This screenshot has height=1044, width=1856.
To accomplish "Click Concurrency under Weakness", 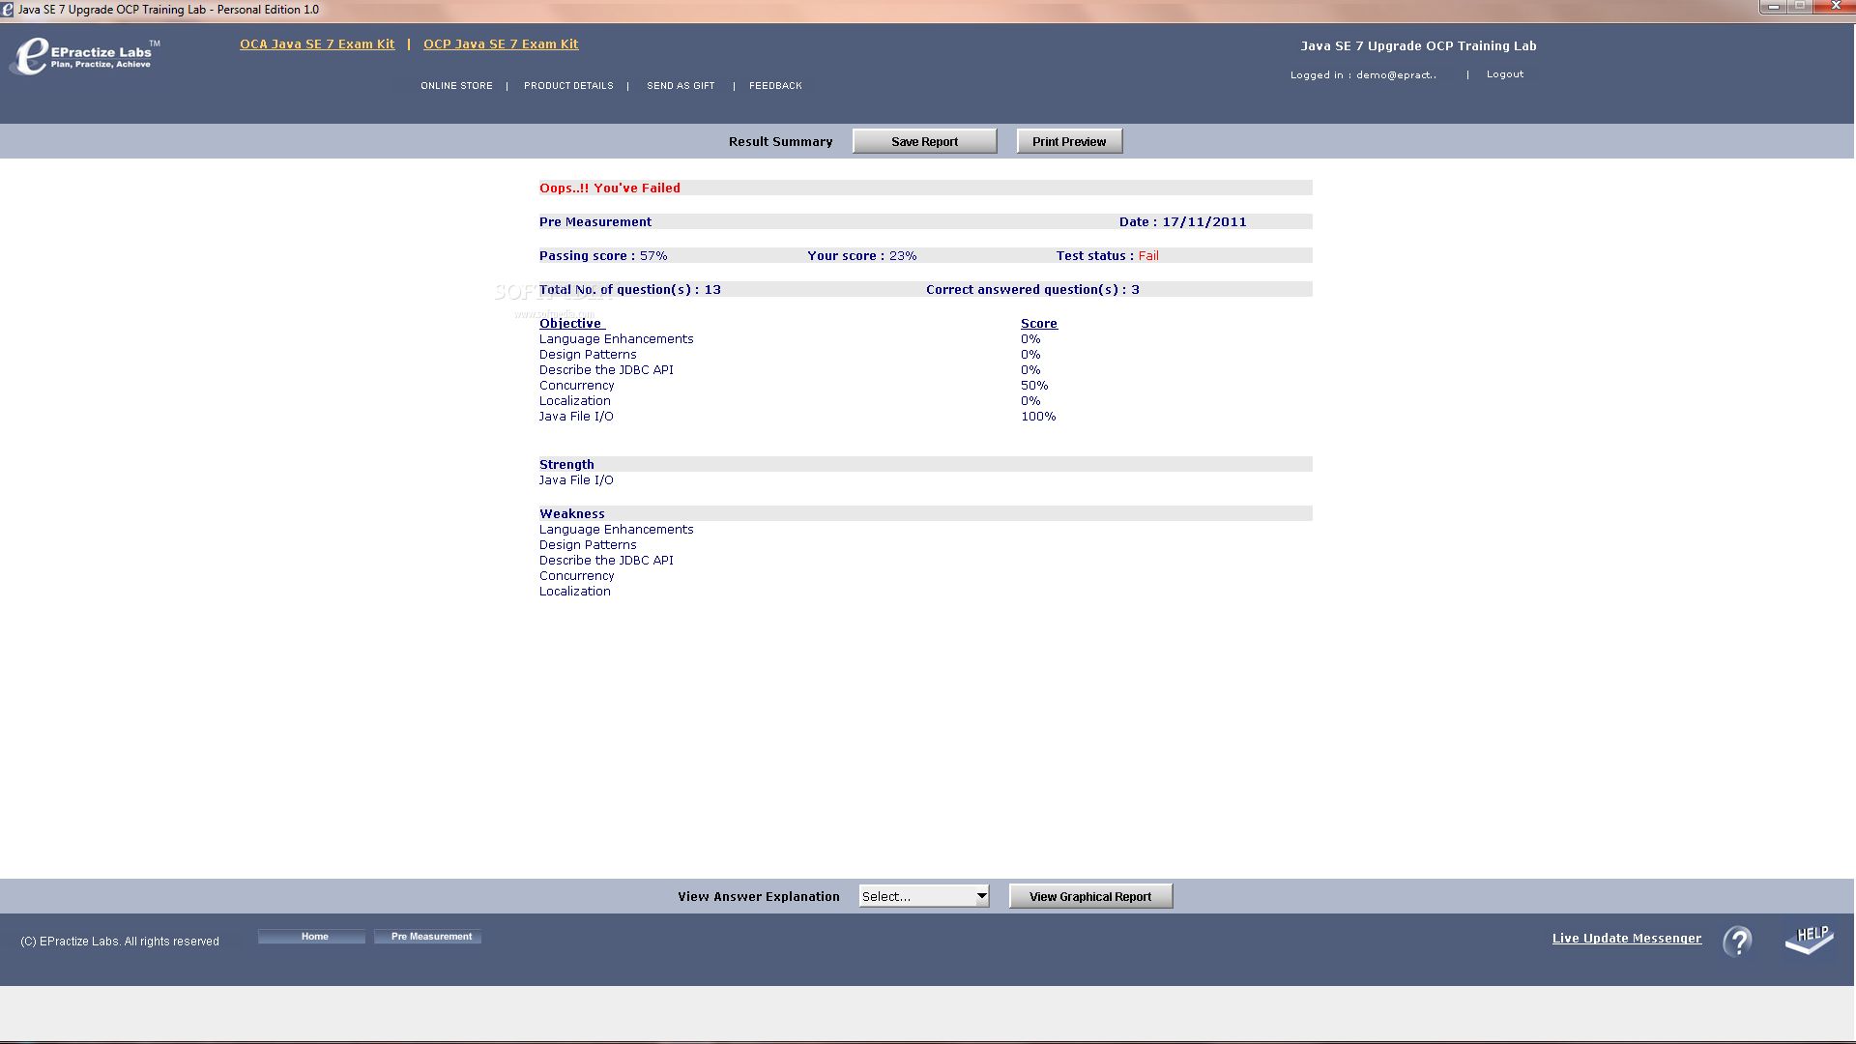I will point(576,576).
